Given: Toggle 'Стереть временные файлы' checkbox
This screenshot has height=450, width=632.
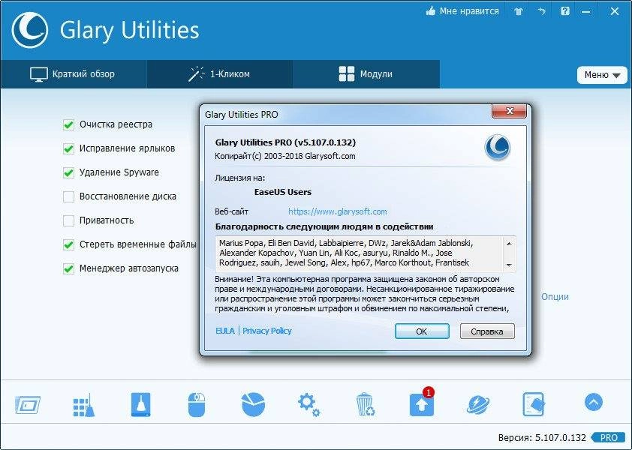Looking at the screenshot, I should pos(68,244).
